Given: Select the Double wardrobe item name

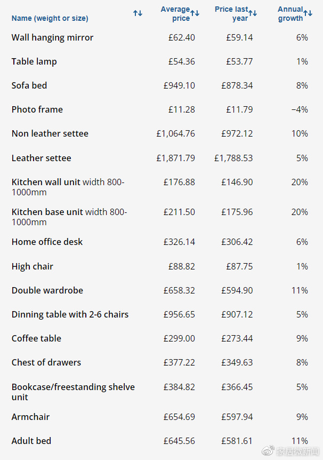Looking at the screenshot, I should coord(47,290).
